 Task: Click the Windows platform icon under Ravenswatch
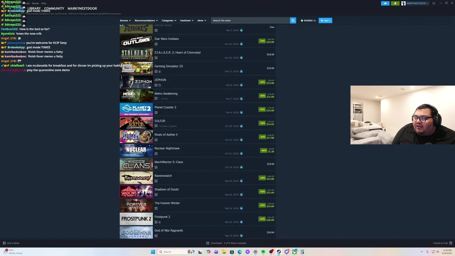156,181
